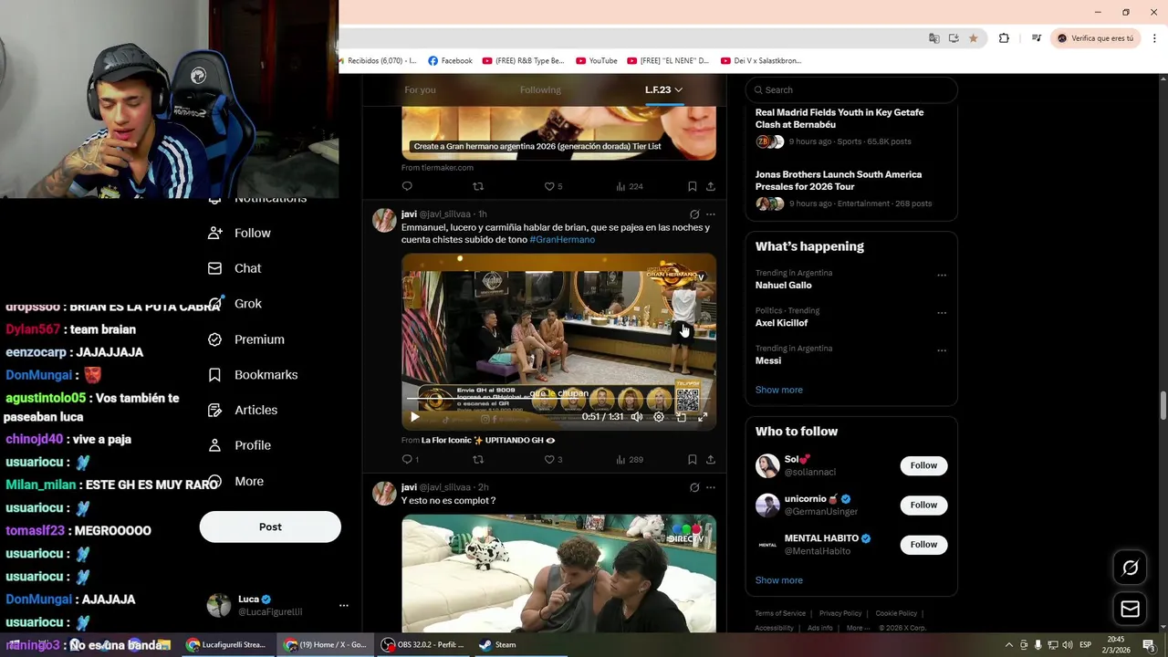Follow unicornio @GermanUsinger

pyautogui.click(x=923, y=505)
